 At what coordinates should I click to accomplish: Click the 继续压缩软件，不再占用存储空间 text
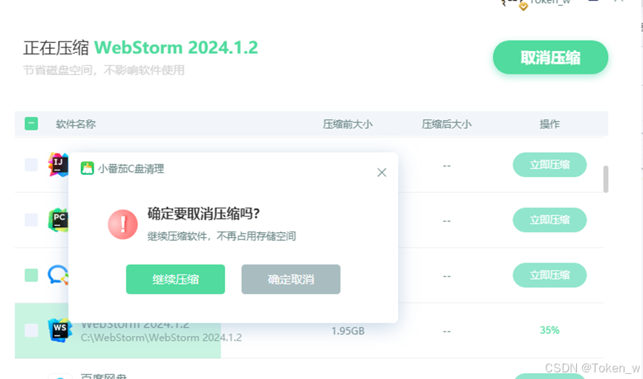[x=221, y=237]
